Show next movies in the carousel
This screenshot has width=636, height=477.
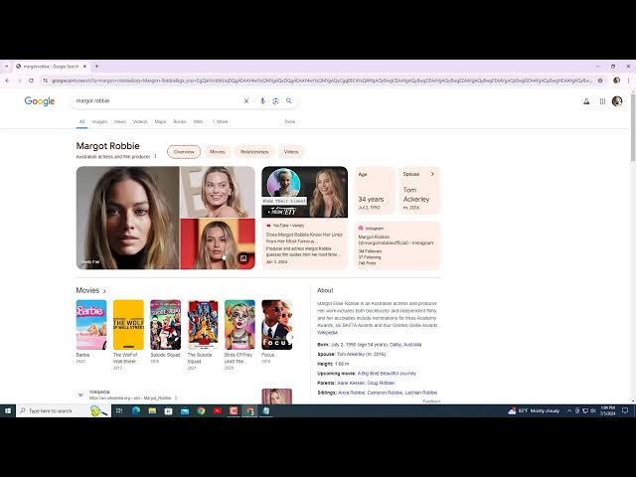(x=291, y=337)
